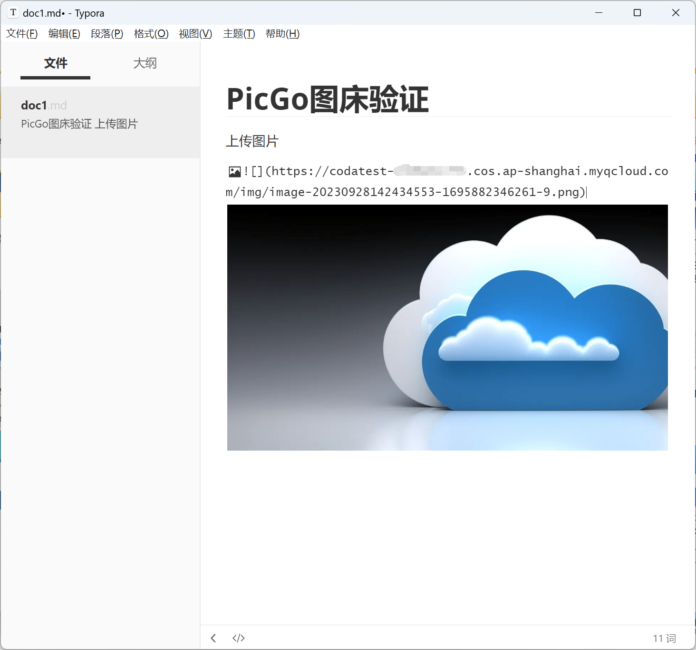Click the file preview text PicGo图床验证 上传图片
The image size is (696, 650).
79,124
